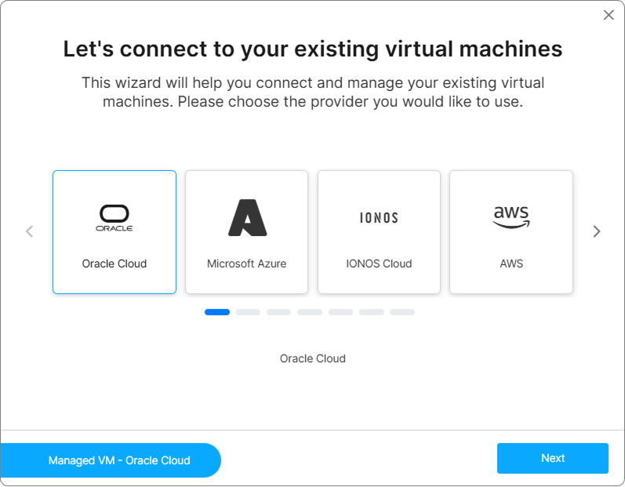Click Managed VM - Oracle Cloud pill

(111, 460)
